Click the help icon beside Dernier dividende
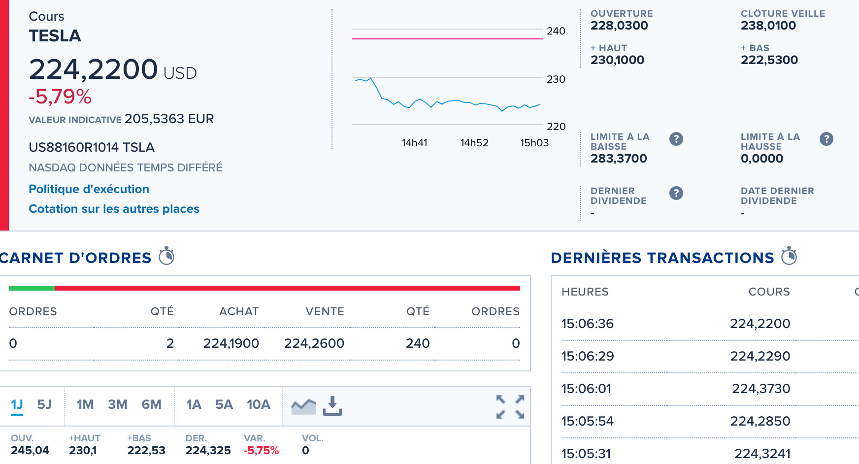This screenshot has height=464, width=859. pos(676,193)
